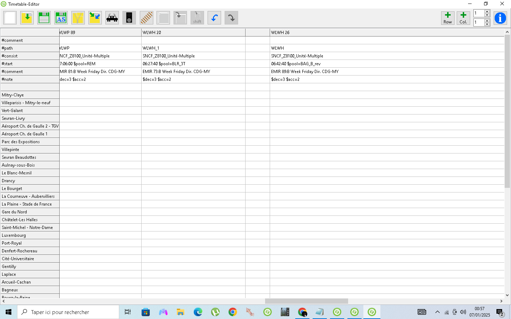Select the #path row header
Screen dimensions: 511x319
(30, 48)
